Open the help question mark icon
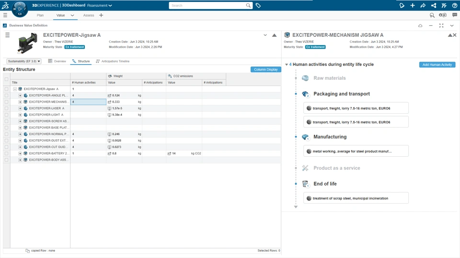The image size is (460, 258). 455,5
